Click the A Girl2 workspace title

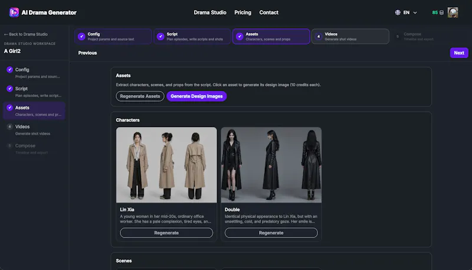coord(12,51)
